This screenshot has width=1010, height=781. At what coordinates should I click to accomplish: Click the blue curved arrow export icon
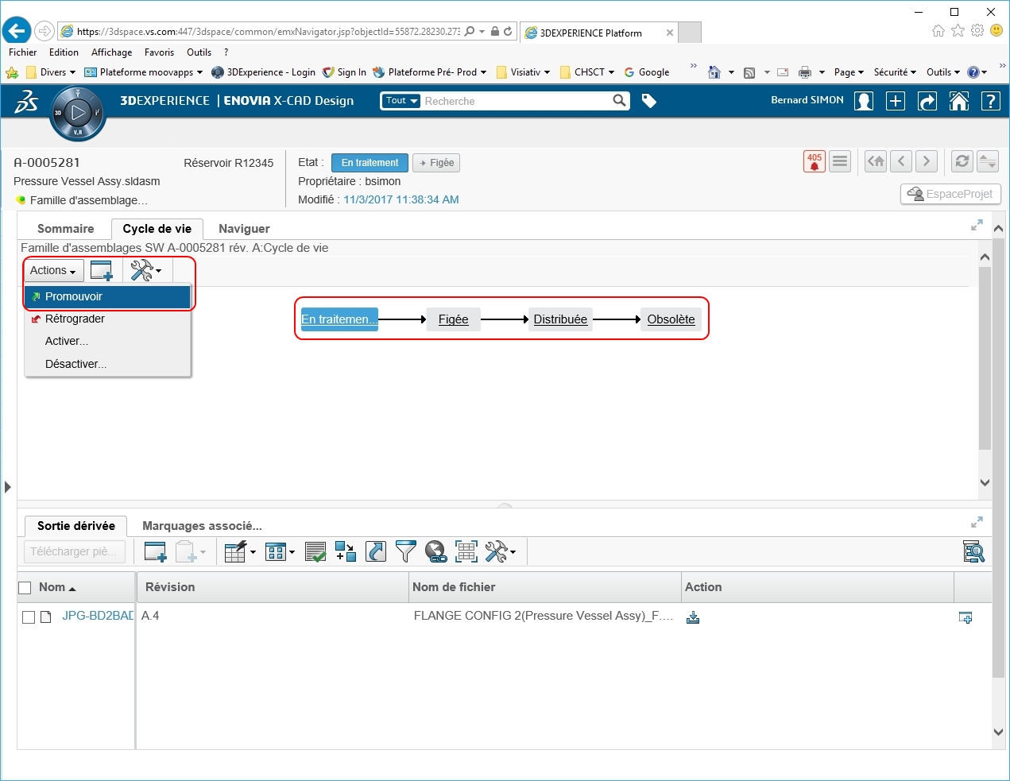click(x=376, y=551)
